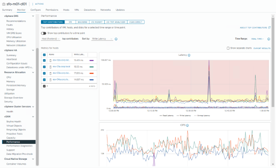Uncheck the esx-02a host checkbox
The height and width of the screenshot is (168, 276).
pos(44,60)
